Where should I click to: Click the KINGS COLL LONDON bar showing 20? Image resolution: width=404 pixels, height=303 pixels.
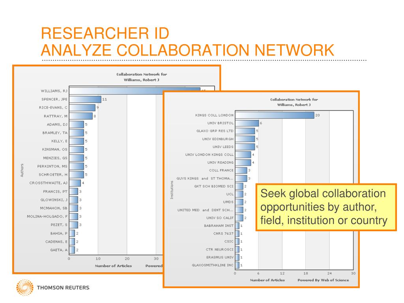pos(275,115)
